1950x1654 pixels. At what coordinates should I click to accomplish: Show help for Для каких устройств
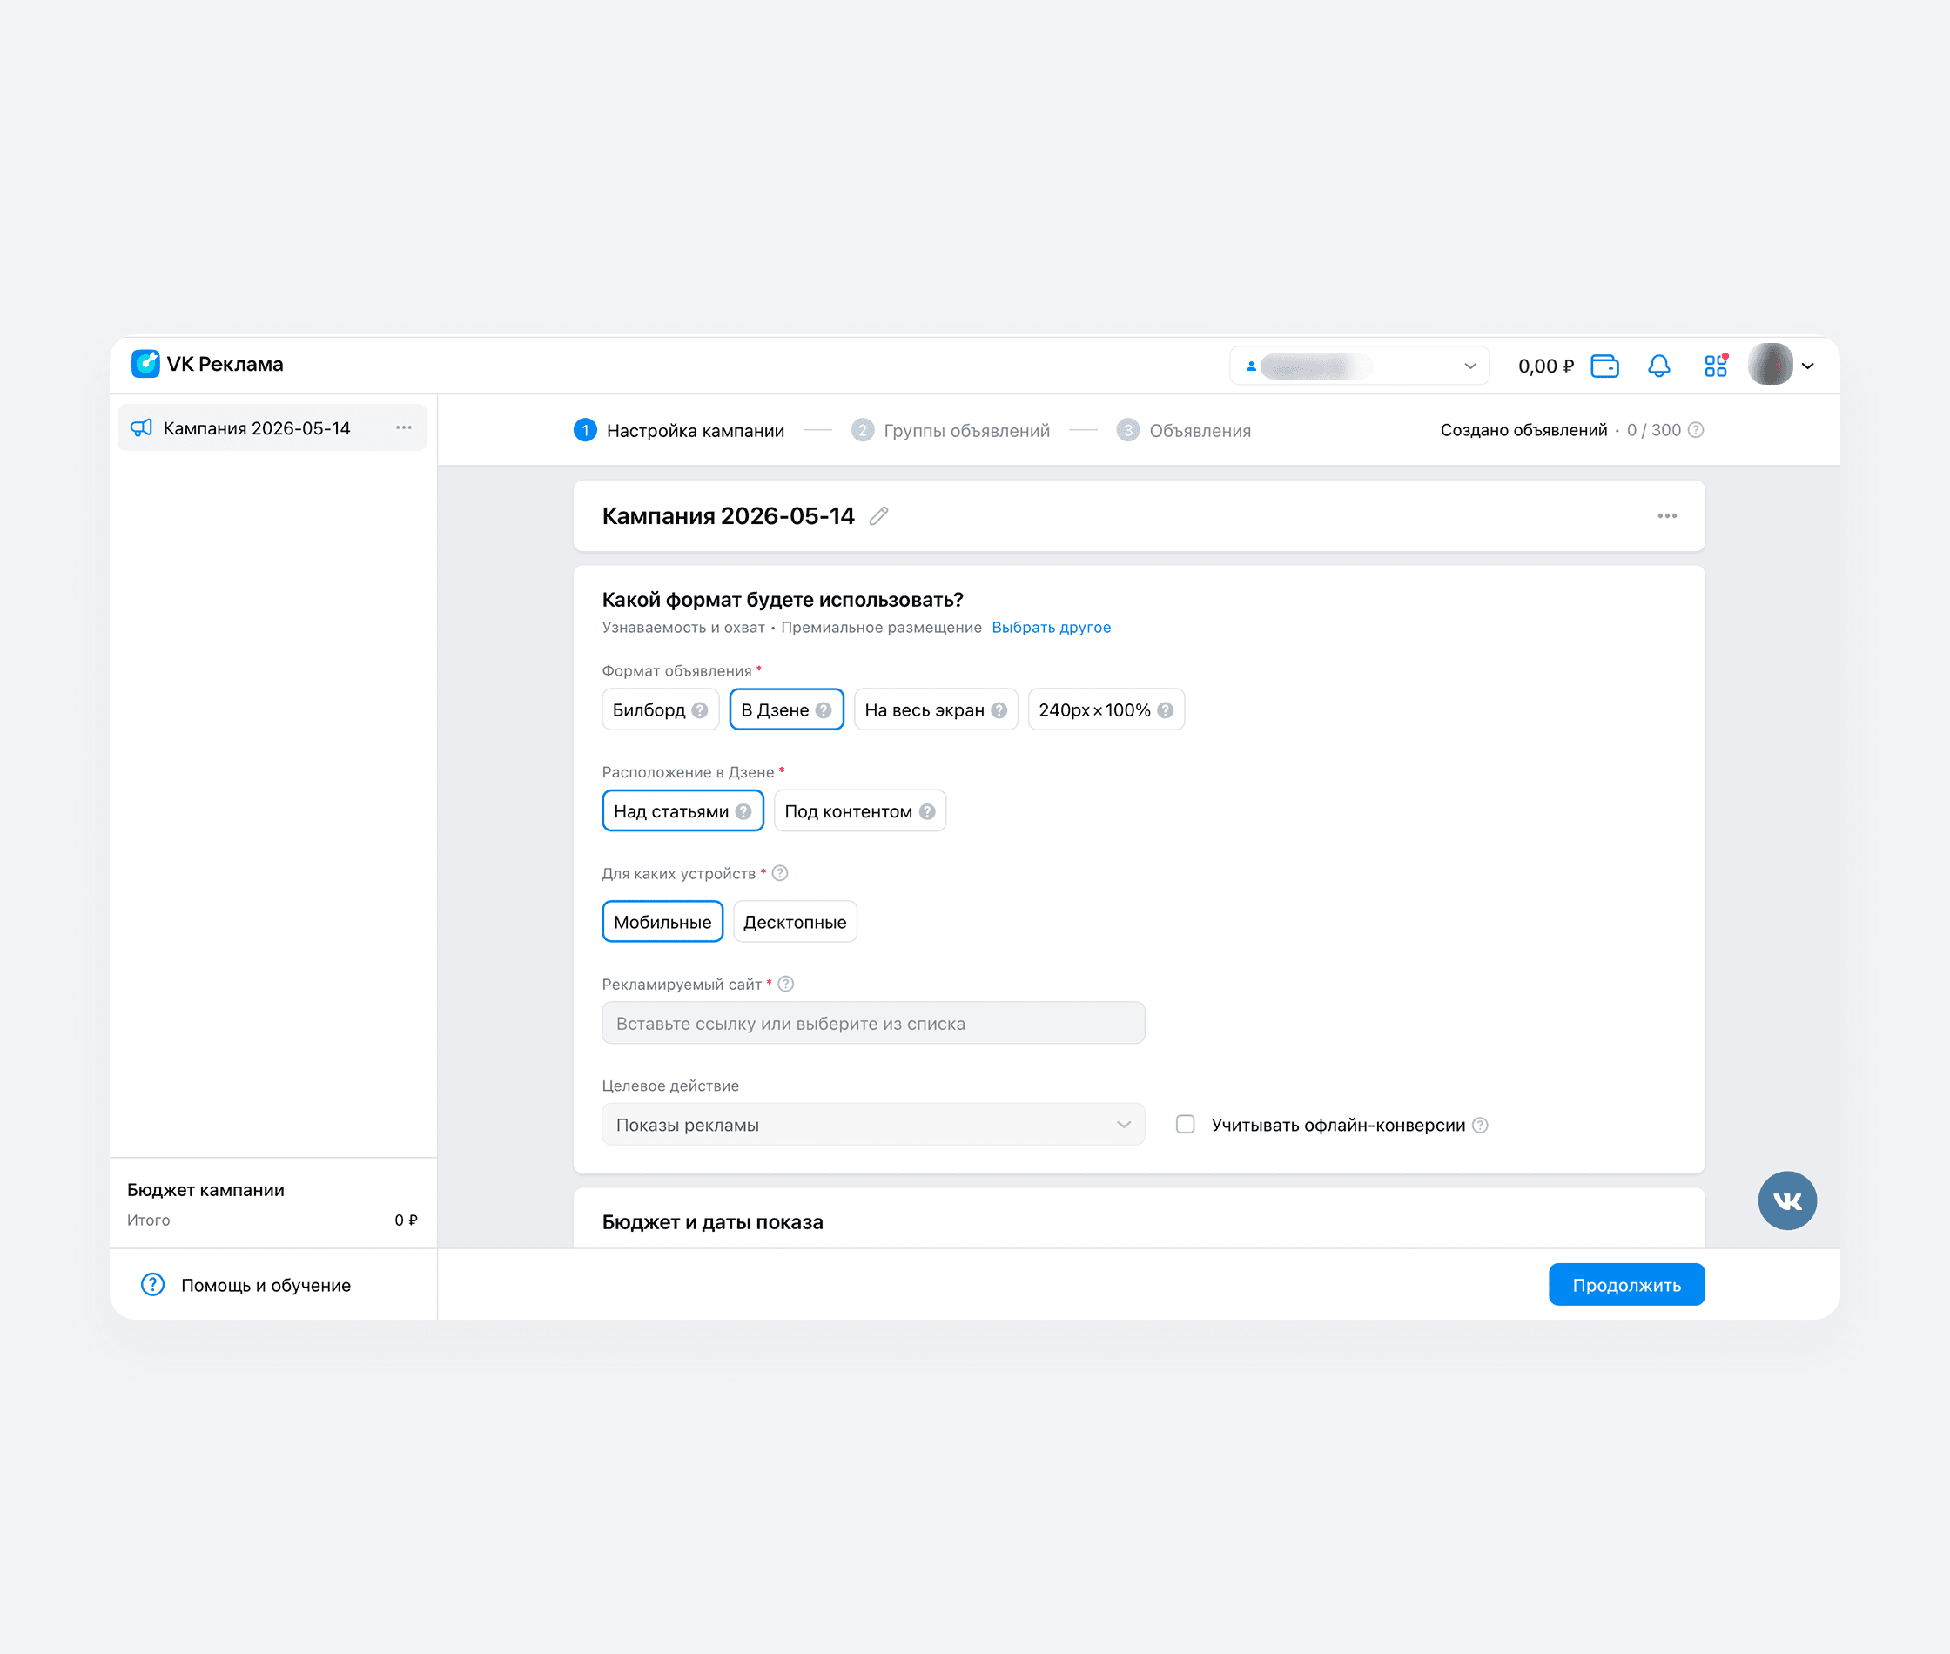[x=780, y=874]
